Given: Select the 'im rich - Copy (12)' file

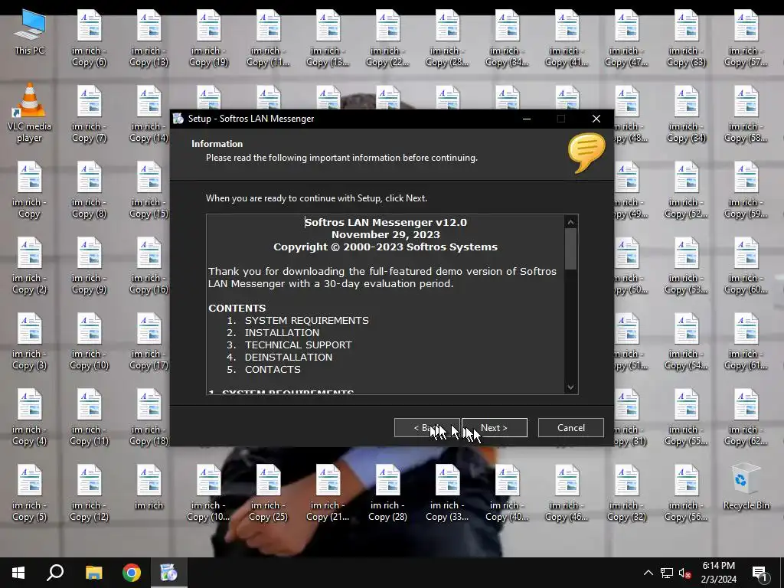Looking at the screenshot, I should (x=89, y=495).
